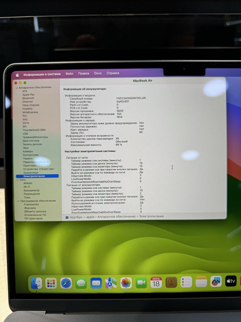Select Ethernet in the sidebar
The image size is (241, 322).
(x=28, y=102)
